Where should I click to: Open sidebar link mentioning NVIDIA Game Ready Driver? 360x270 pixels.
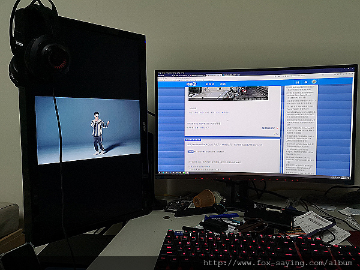pos(301,95)
